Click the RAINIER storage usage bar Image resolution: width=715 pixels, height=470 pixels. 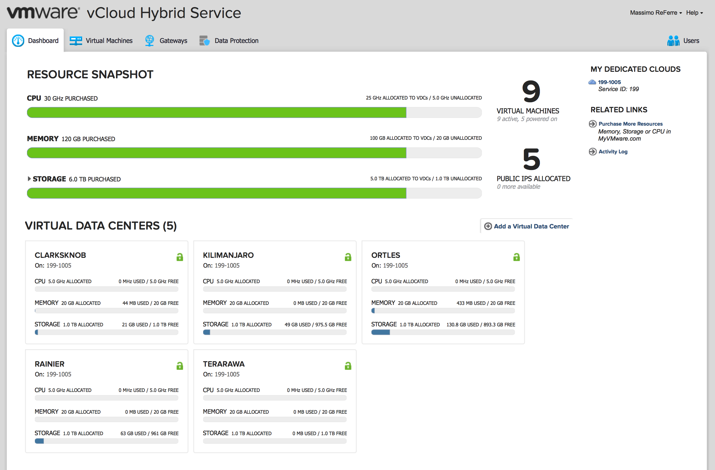click(106, 441)
